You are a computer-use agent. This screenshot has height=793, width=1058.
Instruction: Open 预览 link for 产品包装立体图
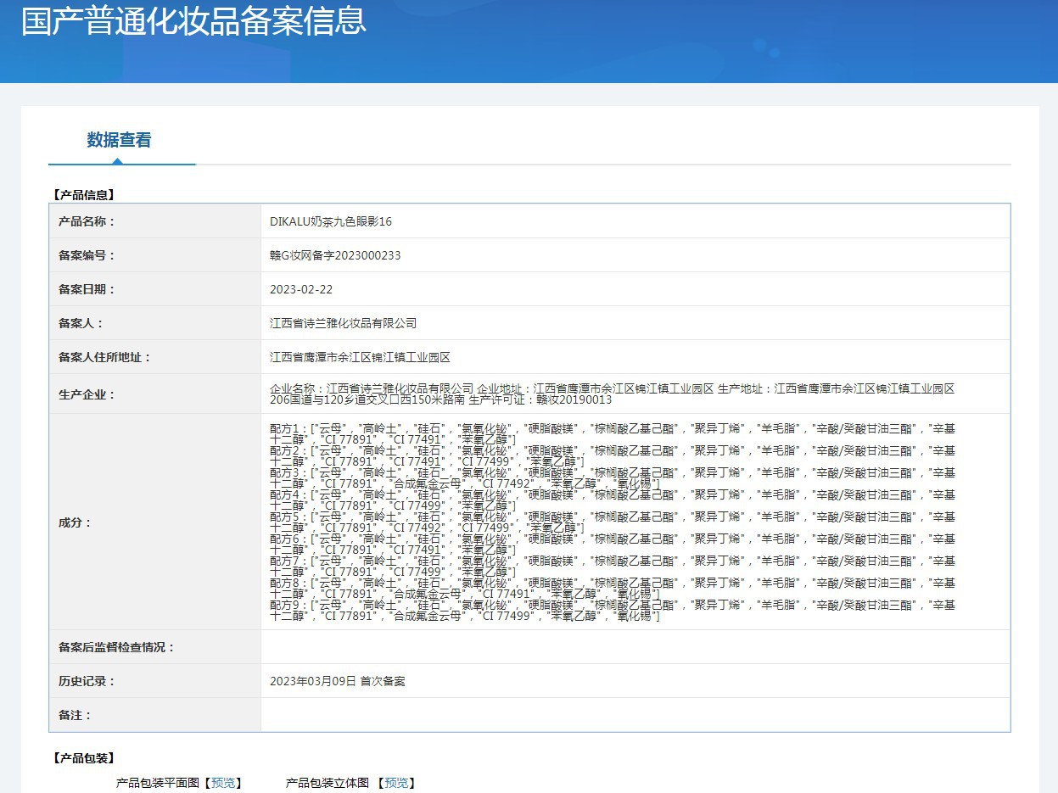[399, 783]
